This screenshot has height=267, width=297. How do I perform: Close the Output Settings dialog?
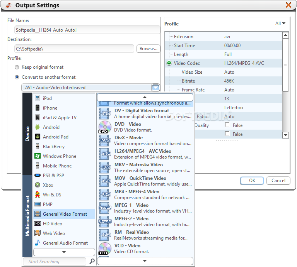pyautogui.click(x=288, y=5)
